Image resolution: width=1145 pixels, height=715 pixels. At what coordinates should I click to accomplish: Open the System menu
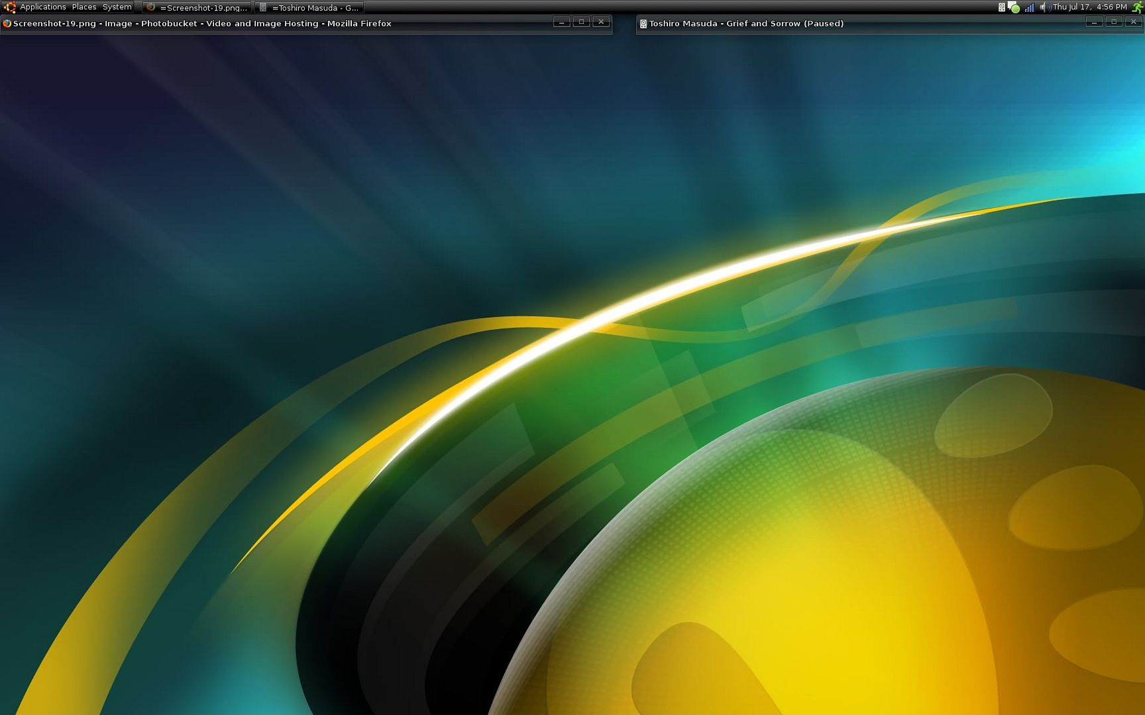click(117, 7)
